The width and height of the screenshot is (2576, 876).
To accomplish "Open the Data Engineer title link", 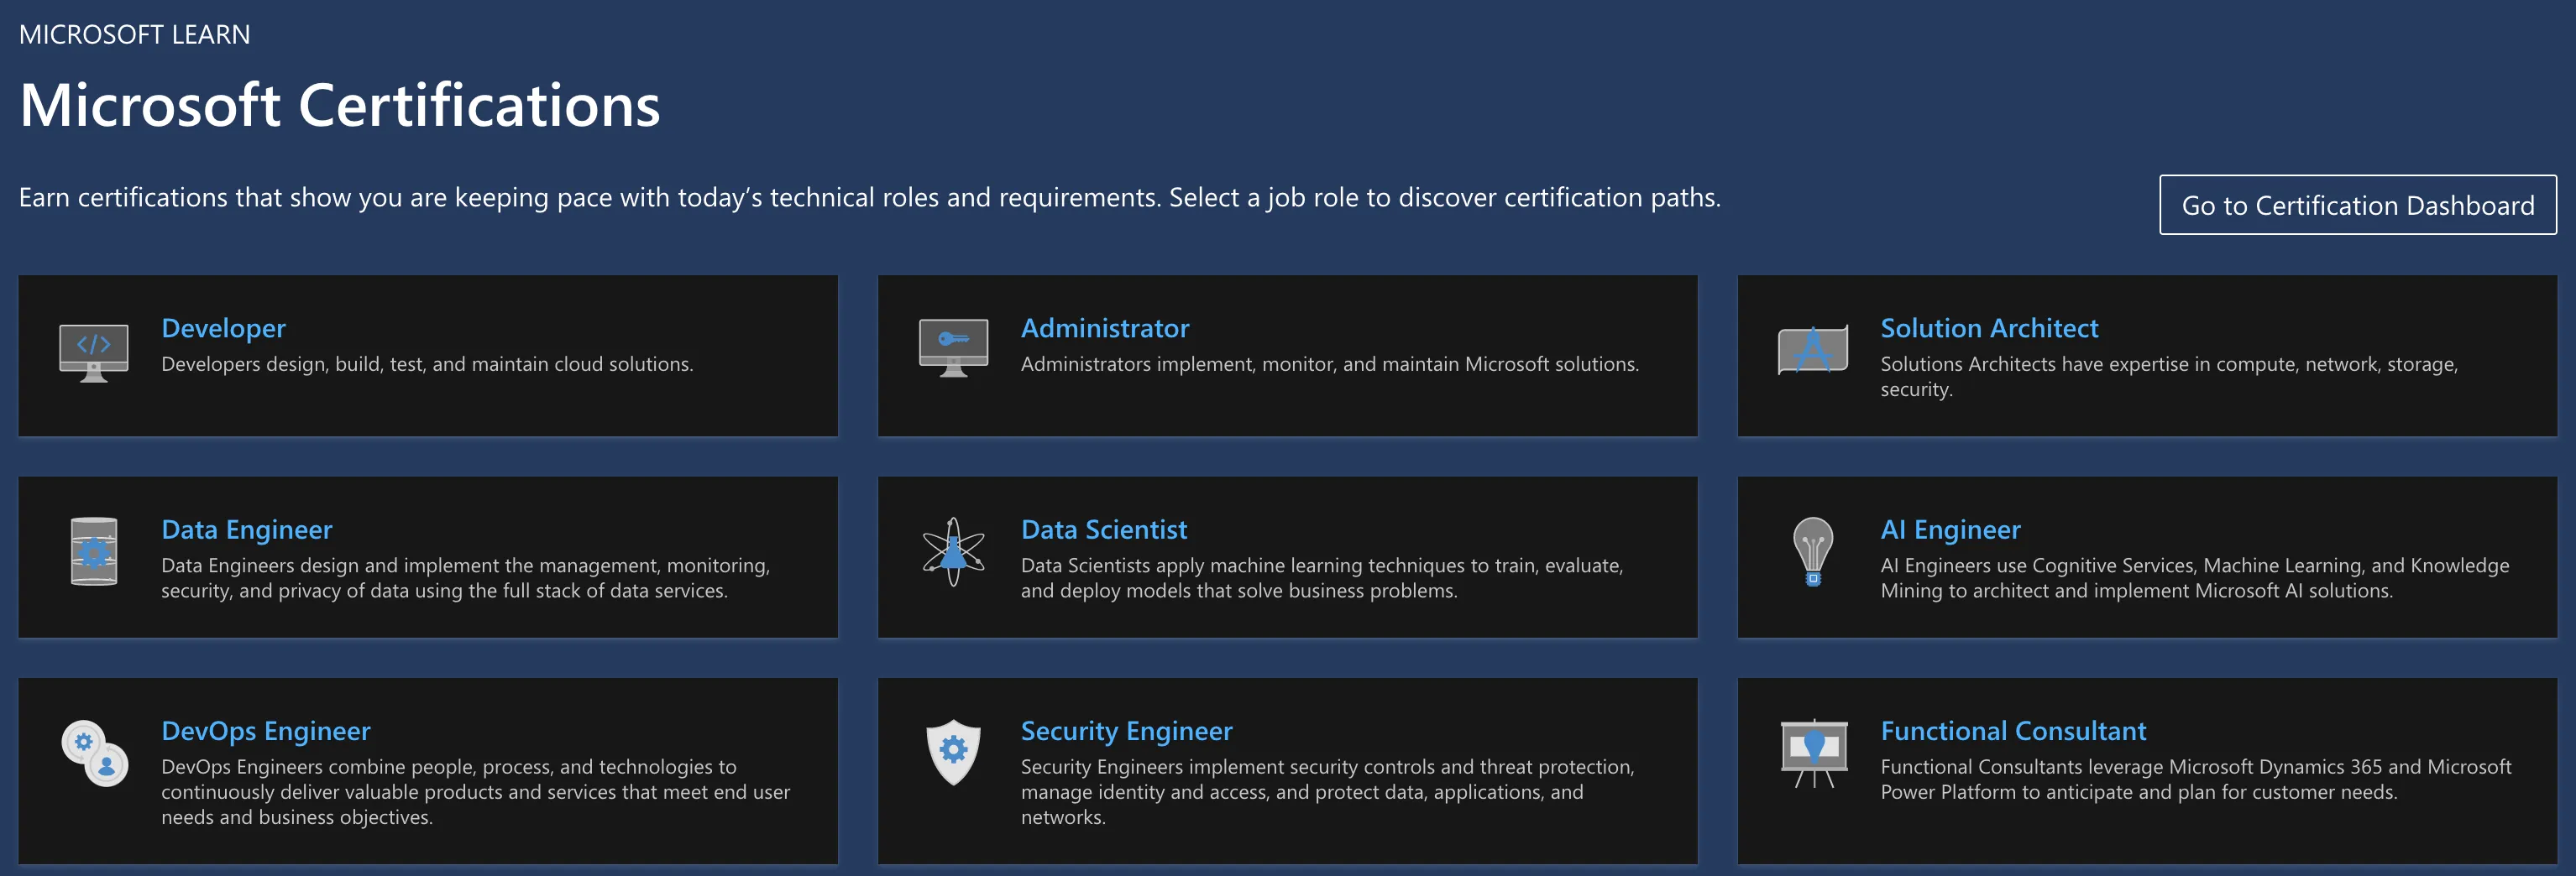I will point(246,529).
